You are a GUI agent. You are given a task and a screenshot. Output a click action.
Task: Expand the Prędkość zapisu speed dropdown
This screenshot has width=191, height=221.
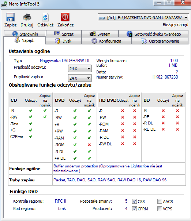point(80,78)
